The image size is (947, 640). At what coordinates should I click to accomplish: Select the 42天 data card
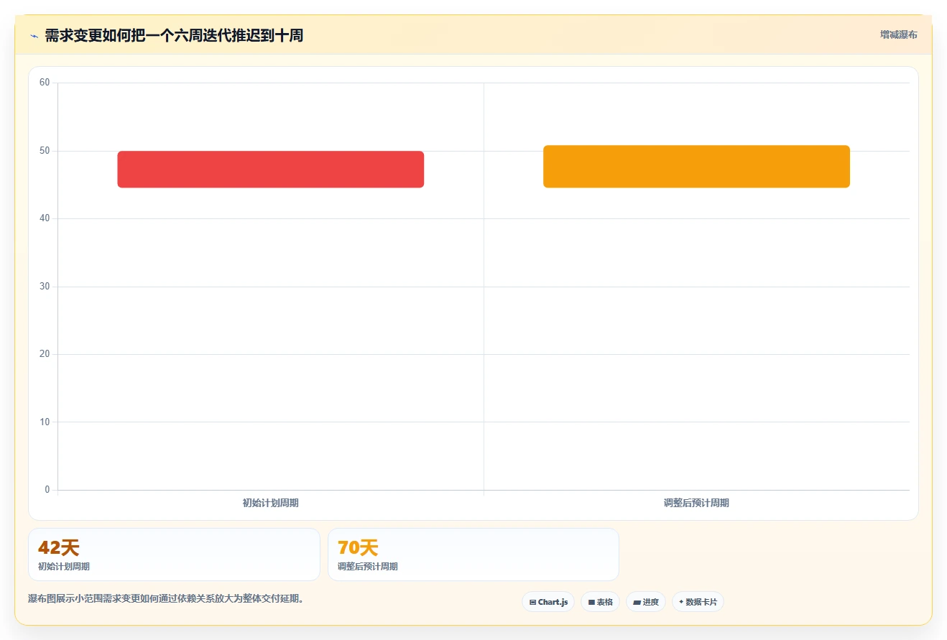tap(174, 555)
